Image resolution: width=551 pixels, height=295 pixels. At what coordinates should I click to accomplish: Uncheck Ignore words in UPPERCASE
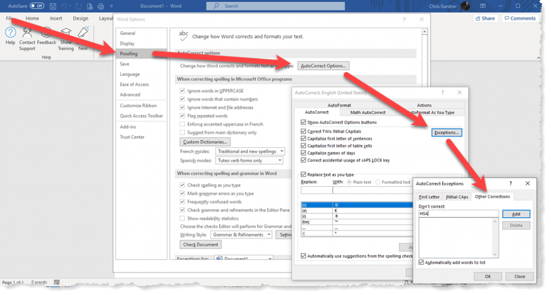pos(183,91)
